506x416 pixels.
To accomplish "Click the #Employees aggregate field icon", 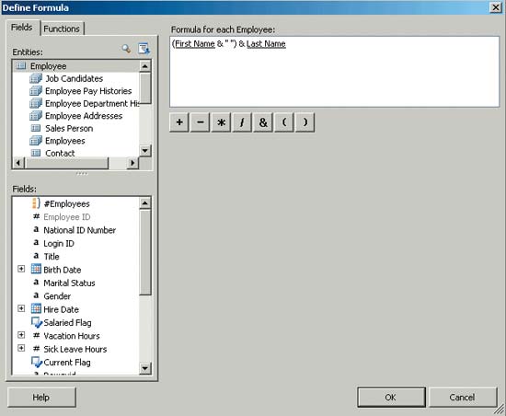I will pyautogui.click(x=36, y=203).
